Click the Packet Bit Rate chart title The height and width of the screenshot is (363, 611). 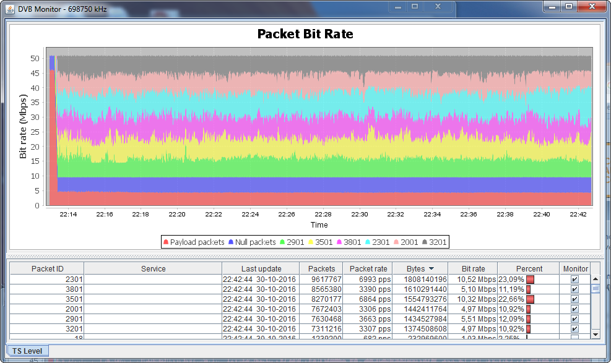point(305,34)
